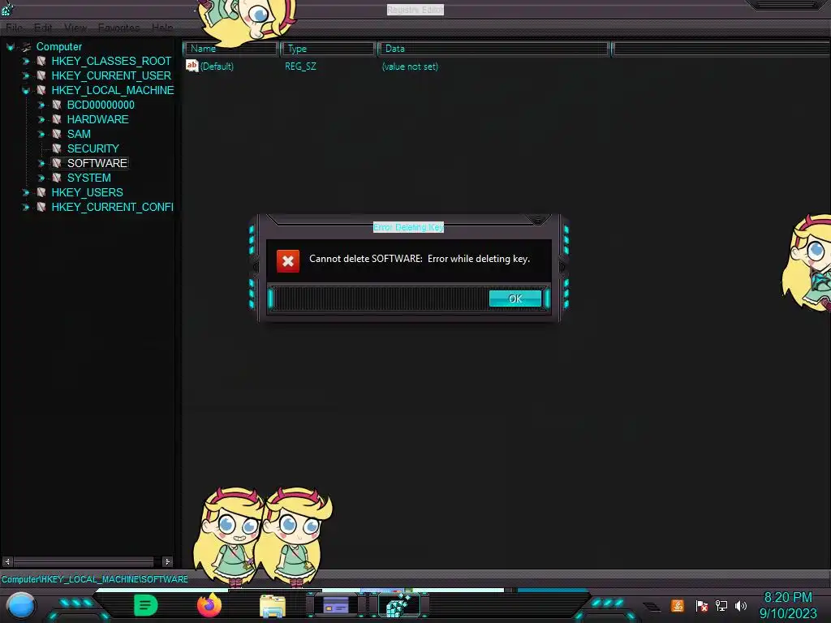Click the HKEY_CURRENT_USER folder icon

click(41, 75)
